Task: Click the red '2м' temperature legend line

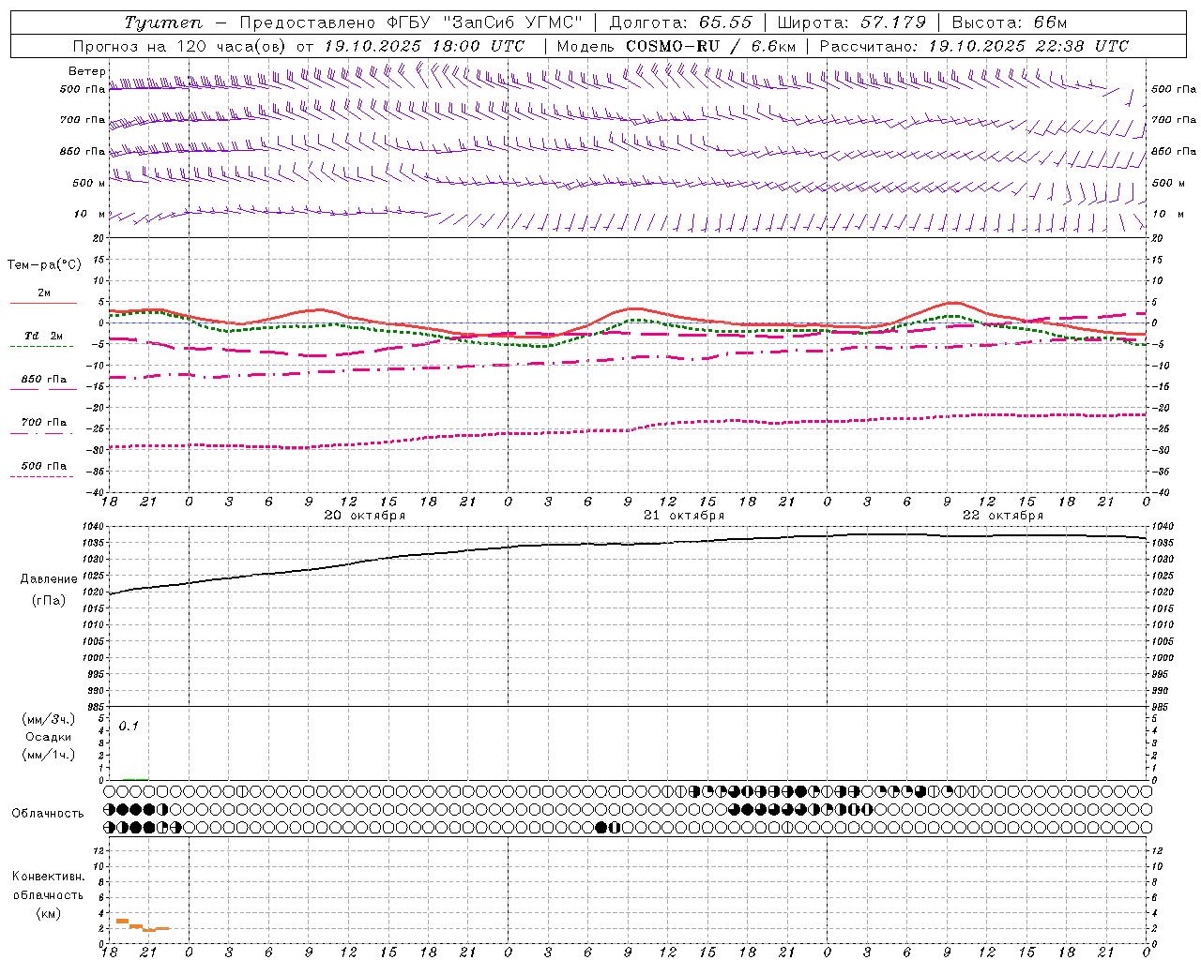Action: [43, 303]
